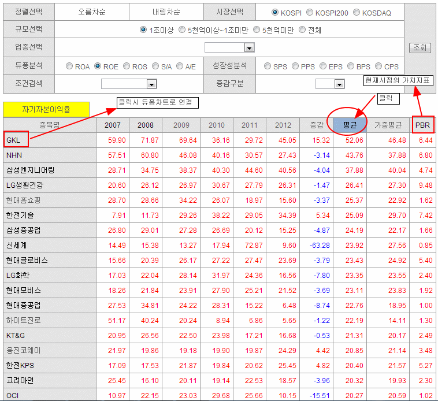This screenshot has height=401, width=438.
Task: Select BPS growth analysis option
Action: 351,66
